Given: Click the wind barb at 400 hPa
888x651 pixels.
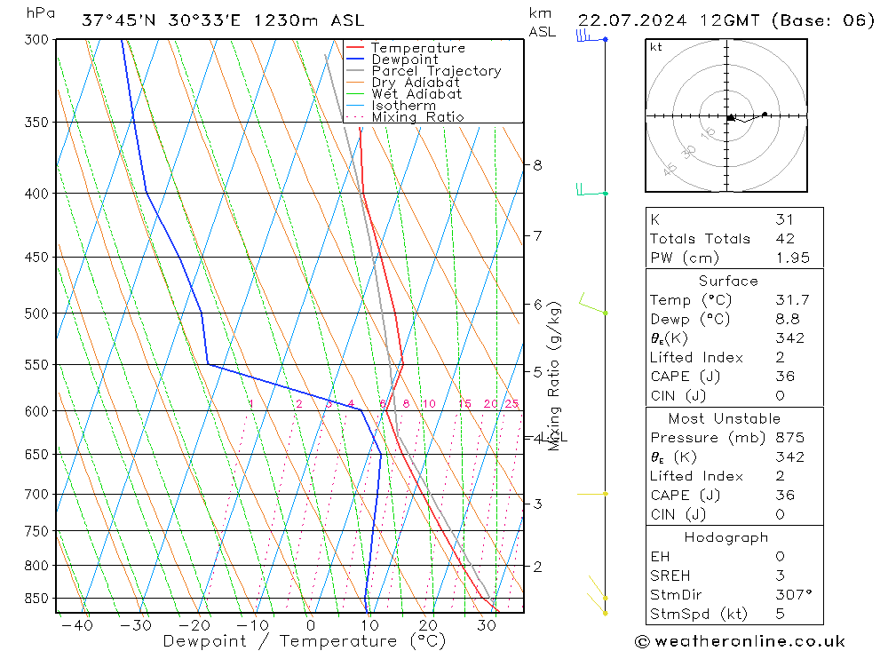Looking at the screenshot, I should tap(591, 190).
